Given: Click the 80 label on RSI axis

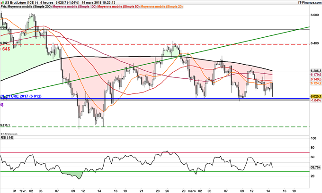Looking at the screenshot, I should point(313,148).
